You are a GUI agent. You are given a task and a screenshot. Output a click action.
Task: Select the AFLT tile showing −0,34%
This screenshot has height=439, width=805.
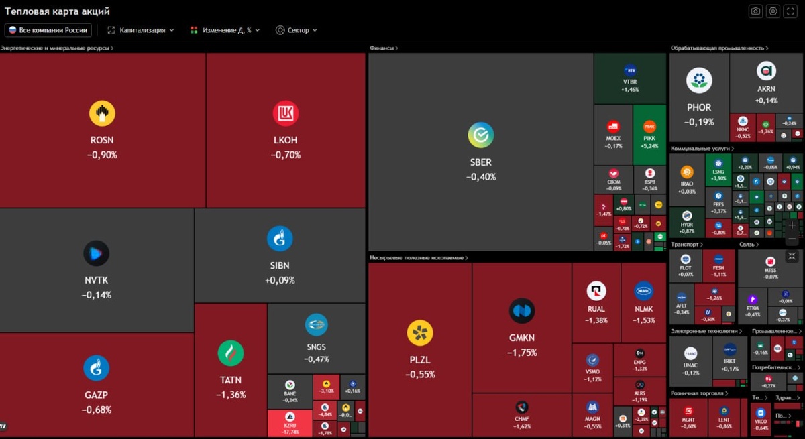[682, 304]
